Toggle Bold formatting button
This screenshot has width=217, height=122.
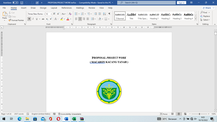pos(29,19)
